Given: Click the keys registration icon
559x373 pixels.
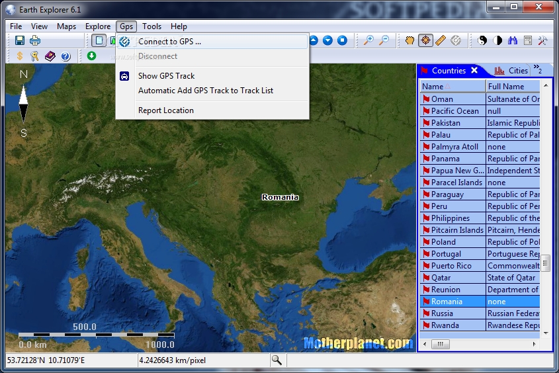Looking at the screenshot, I should (34, 56).
